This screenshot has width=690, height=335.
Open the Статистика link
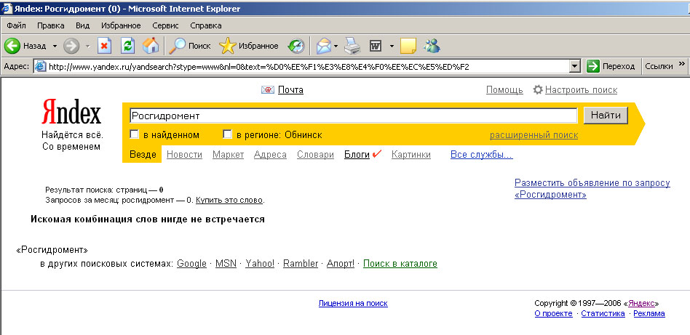603,313
